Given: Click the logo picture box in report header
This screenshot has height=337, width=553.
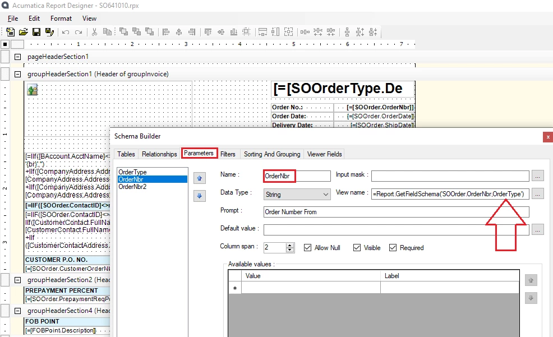Looking at the screenshot, I should click(x=32, y=90).
